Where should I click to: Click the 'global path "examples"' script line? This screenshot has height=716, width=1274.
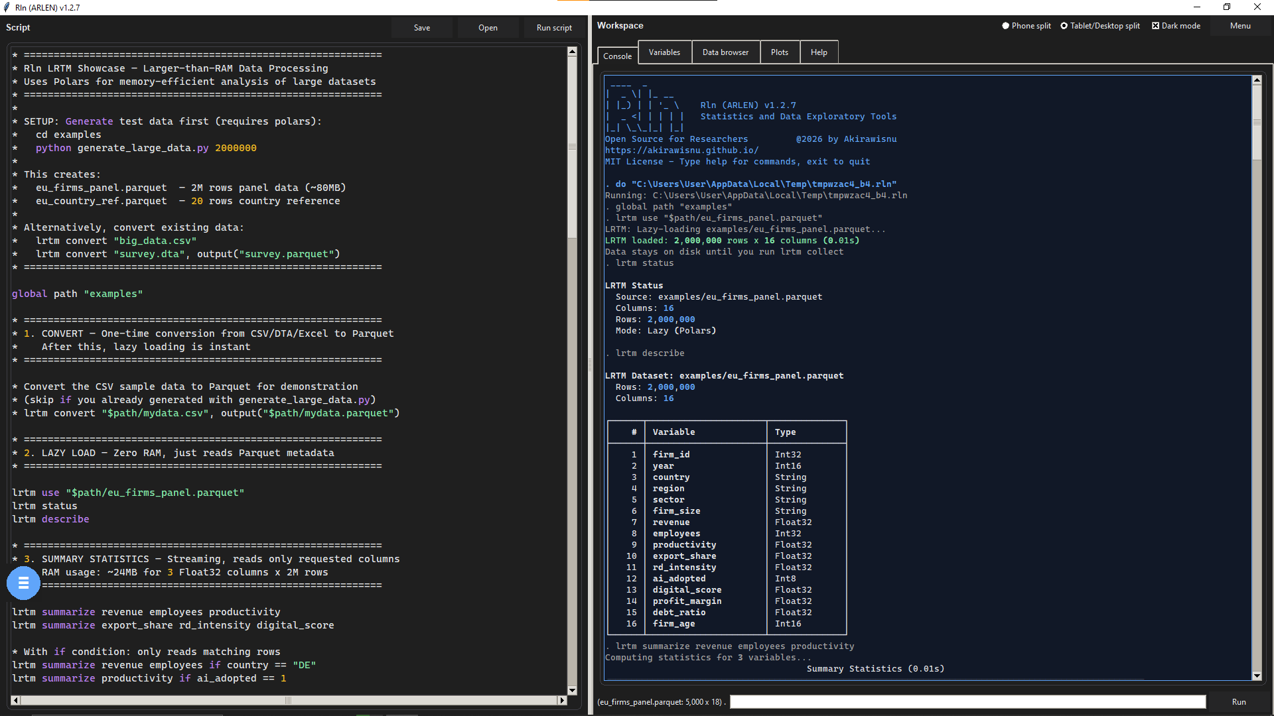point(77,294)
